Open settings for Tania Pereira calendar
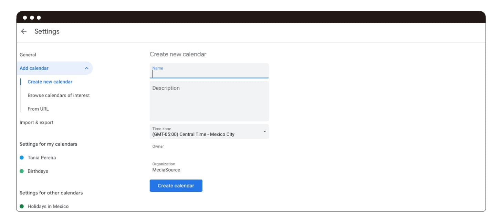This screenshot has width=502, height=220. [42, 158]
